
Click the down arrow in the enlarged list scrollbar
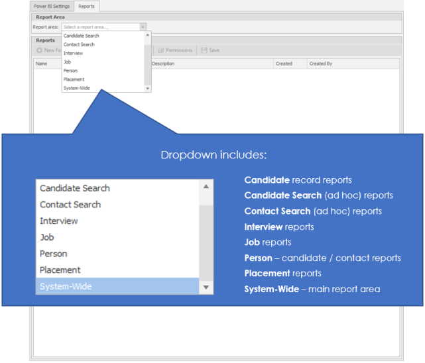tap(206, 287)
